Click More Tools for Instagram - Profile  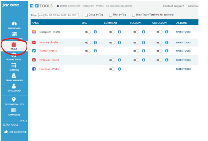183,32
